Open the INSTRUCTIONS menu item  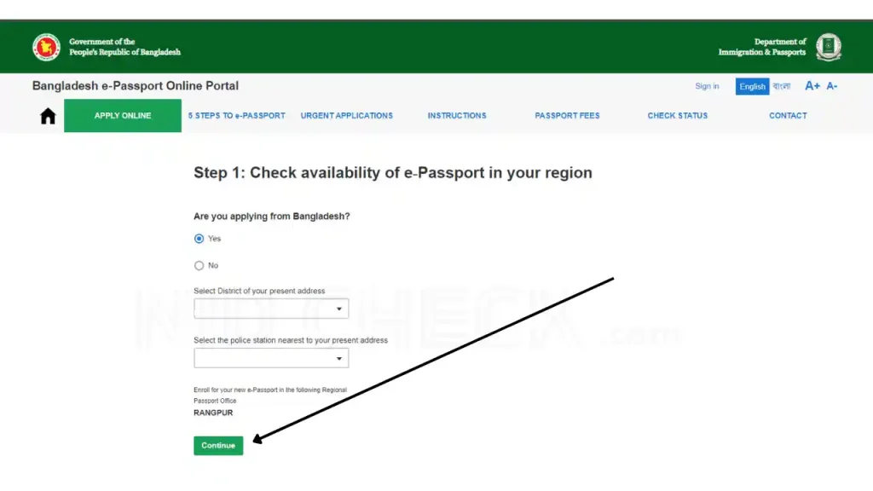(x=457, y=116)
